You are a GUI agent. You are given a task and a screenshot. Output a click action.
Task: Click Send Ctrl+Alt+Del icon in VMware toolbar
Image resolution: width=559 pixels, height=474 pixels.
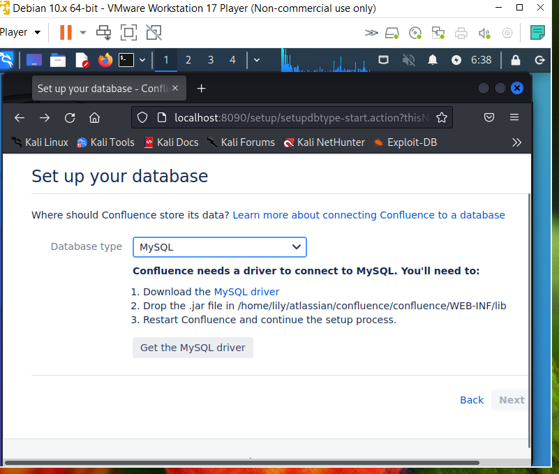tap(104, 32)
